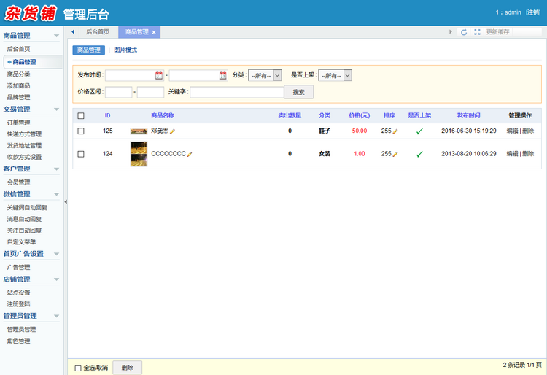The height and width of the screenshot is (375, 547).
Task: Toggle on-shelf green checkmark for row 125
Action: click(419, 131)
